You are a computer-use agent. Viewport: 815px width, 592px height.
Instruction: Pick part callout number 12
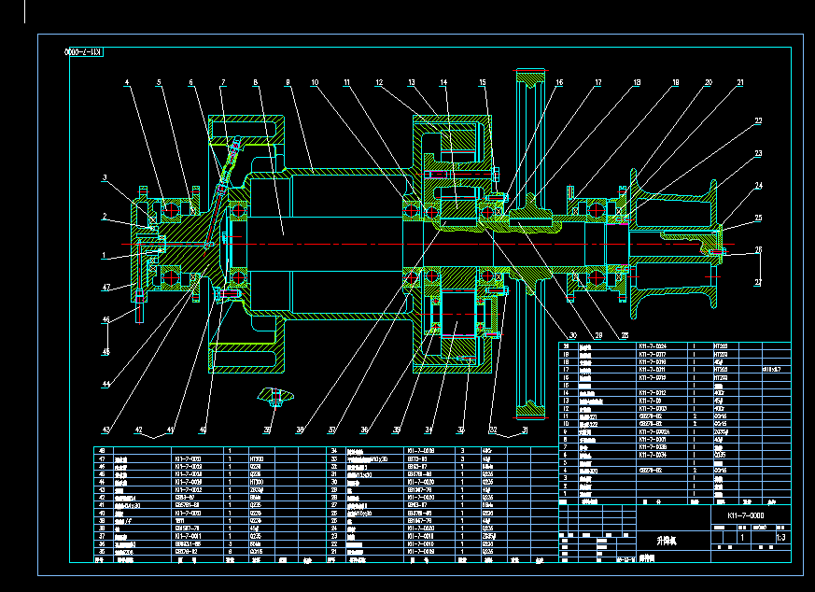[x=379, y=83]
